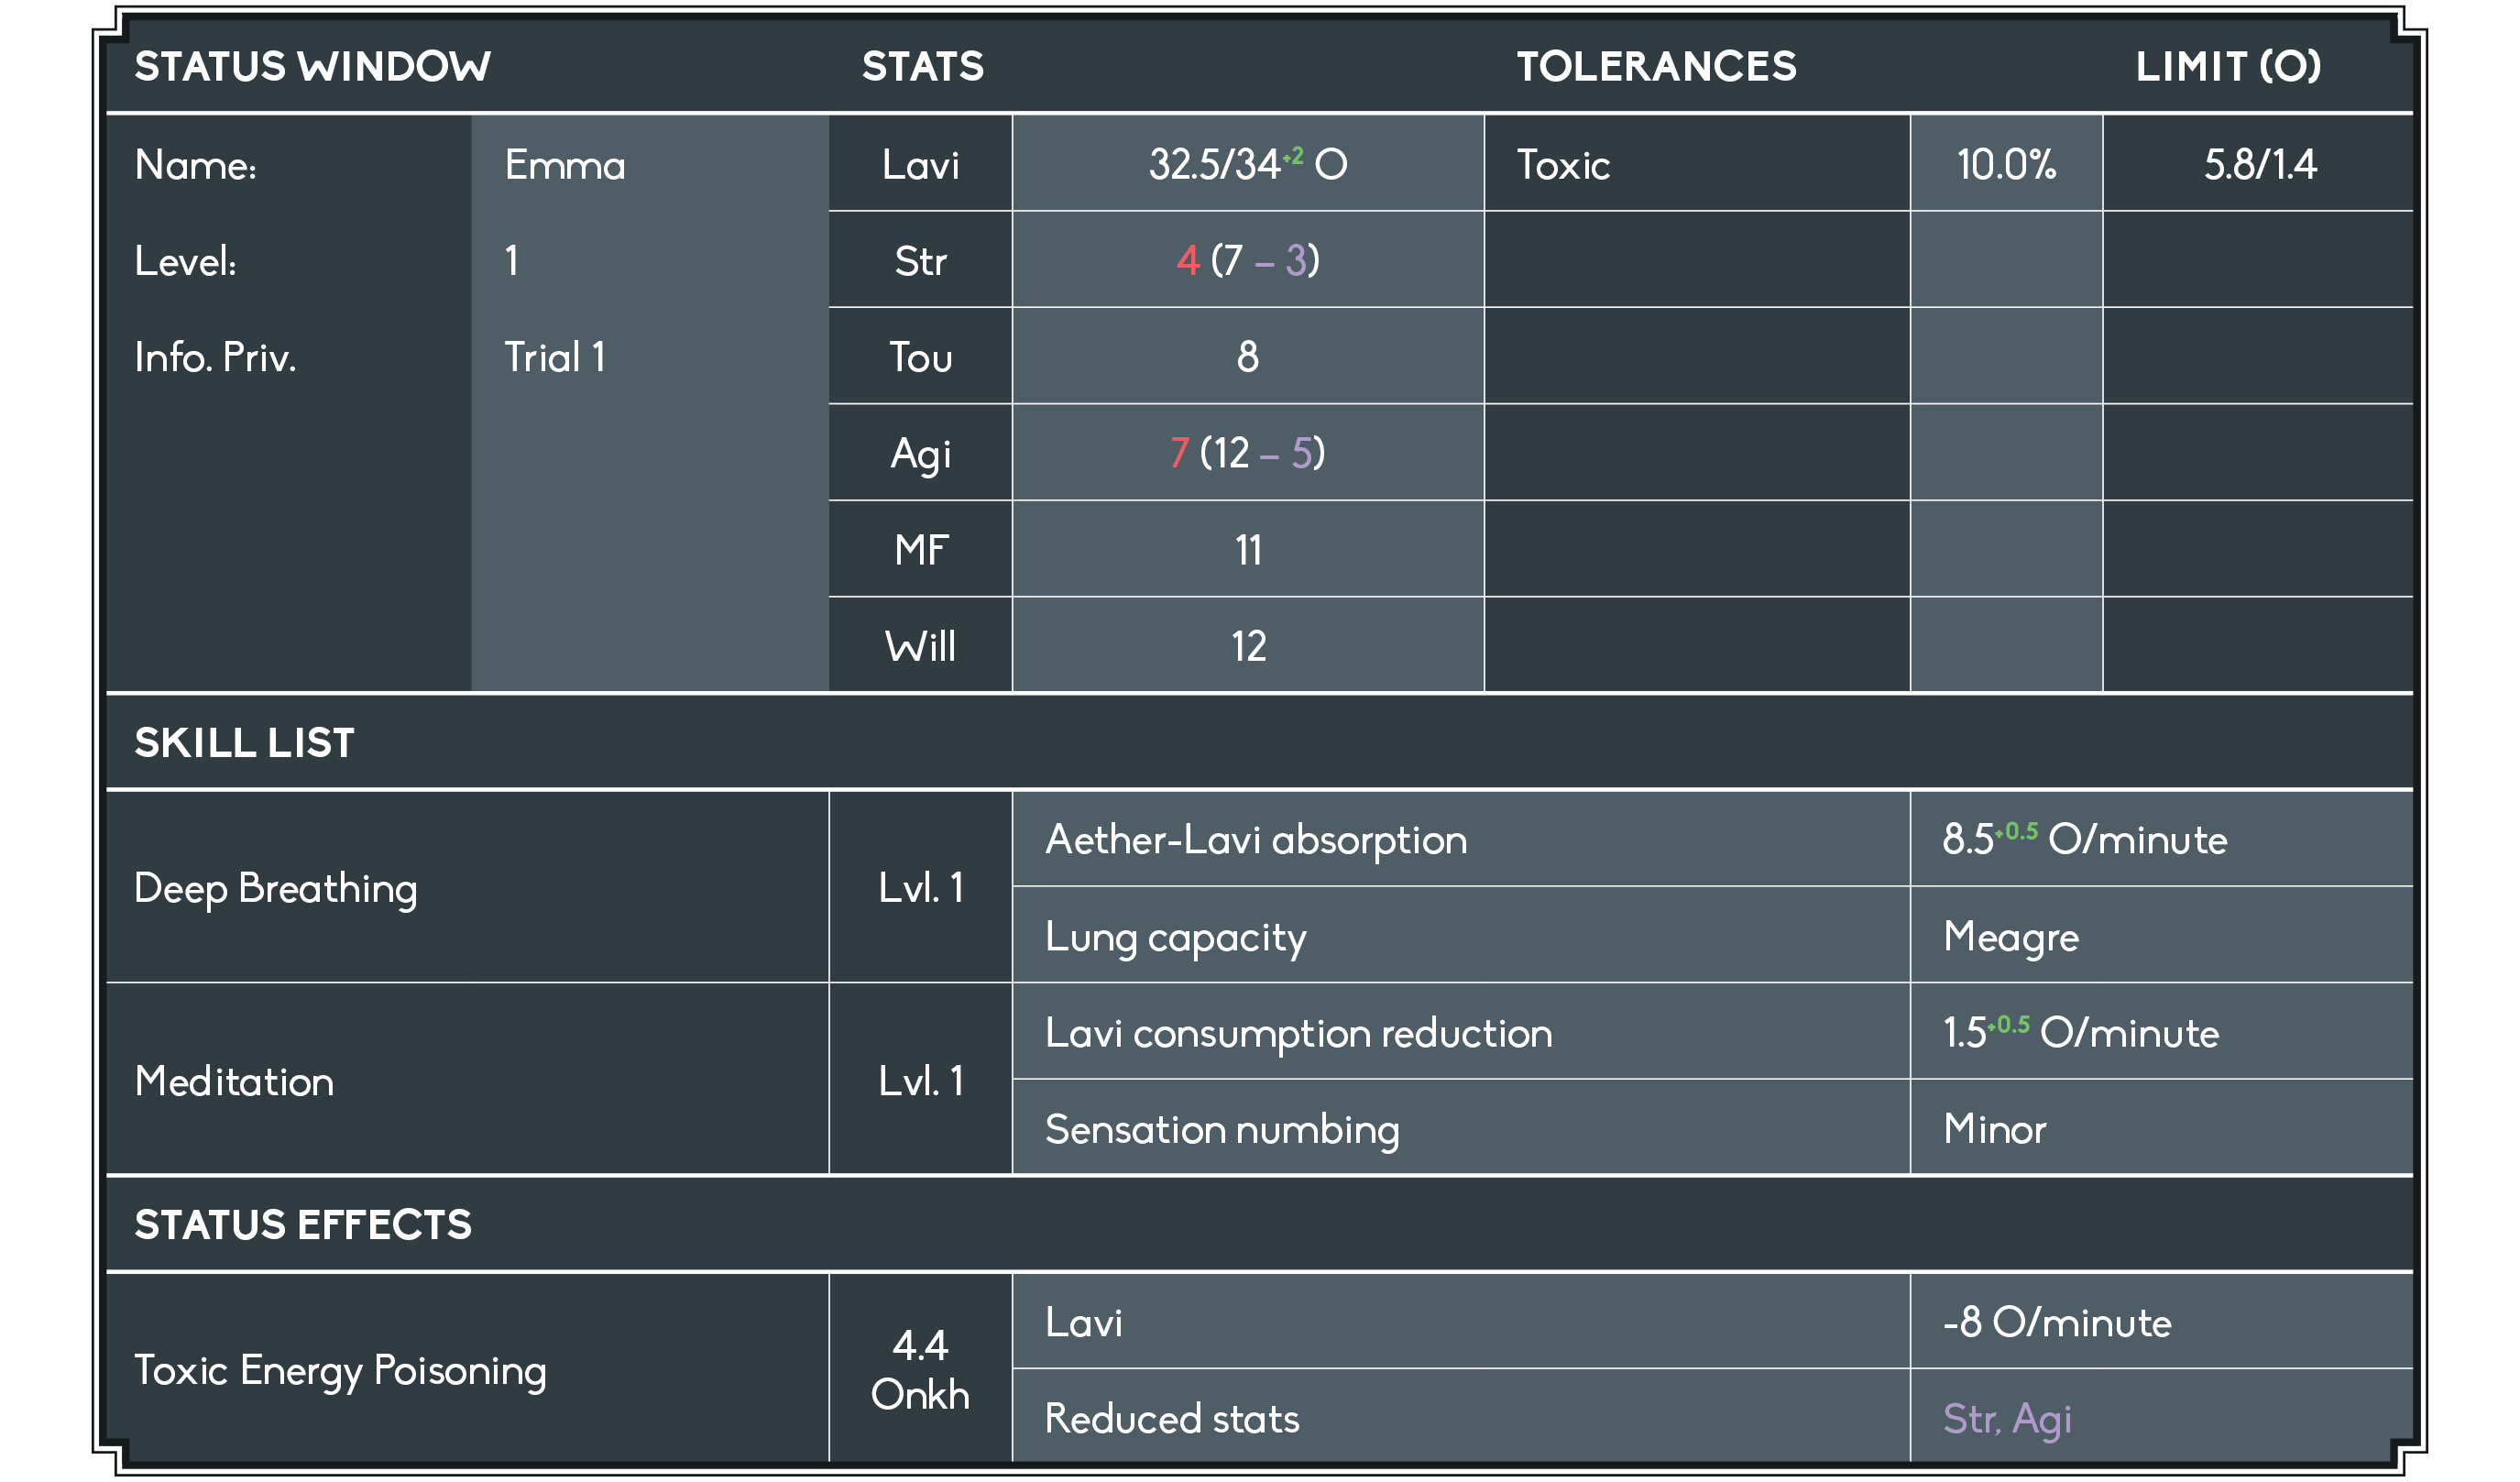This screenshot has width=2520, height=1482.
Task: Click the LIMIT (O) header
Action: click(2228, 67)
